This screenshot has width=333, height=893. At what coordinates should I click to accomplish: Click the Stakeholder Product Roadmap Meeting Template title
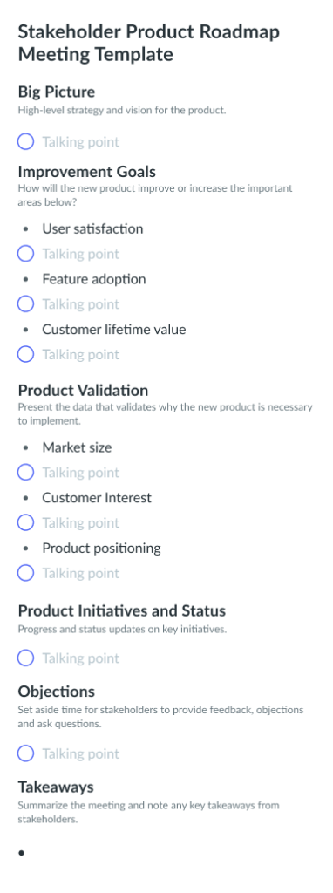click(x=148, y=43)
